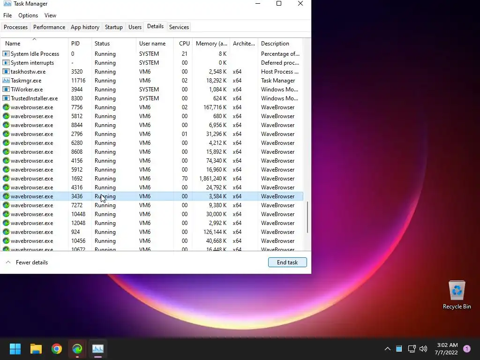Click wavebrowser icon for PID 7272
The width and height of the screenshot is (480, 360).
coord(6,205)
